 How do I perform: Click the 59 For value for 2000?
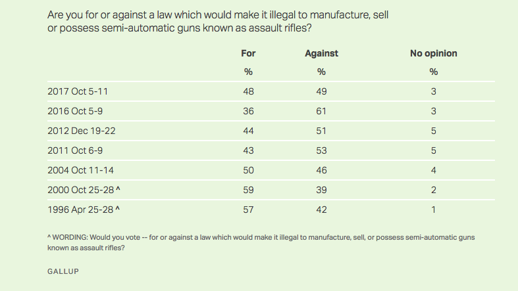(x=248, y=190)
